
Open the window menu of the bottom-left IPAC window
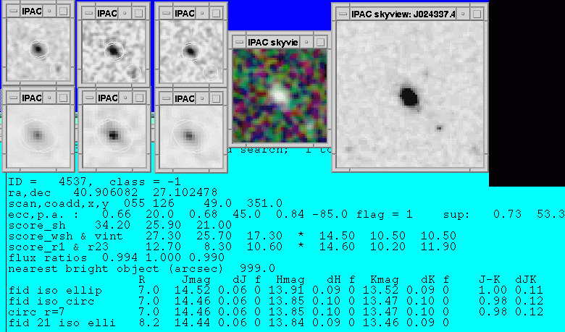(x=13, y=98)
